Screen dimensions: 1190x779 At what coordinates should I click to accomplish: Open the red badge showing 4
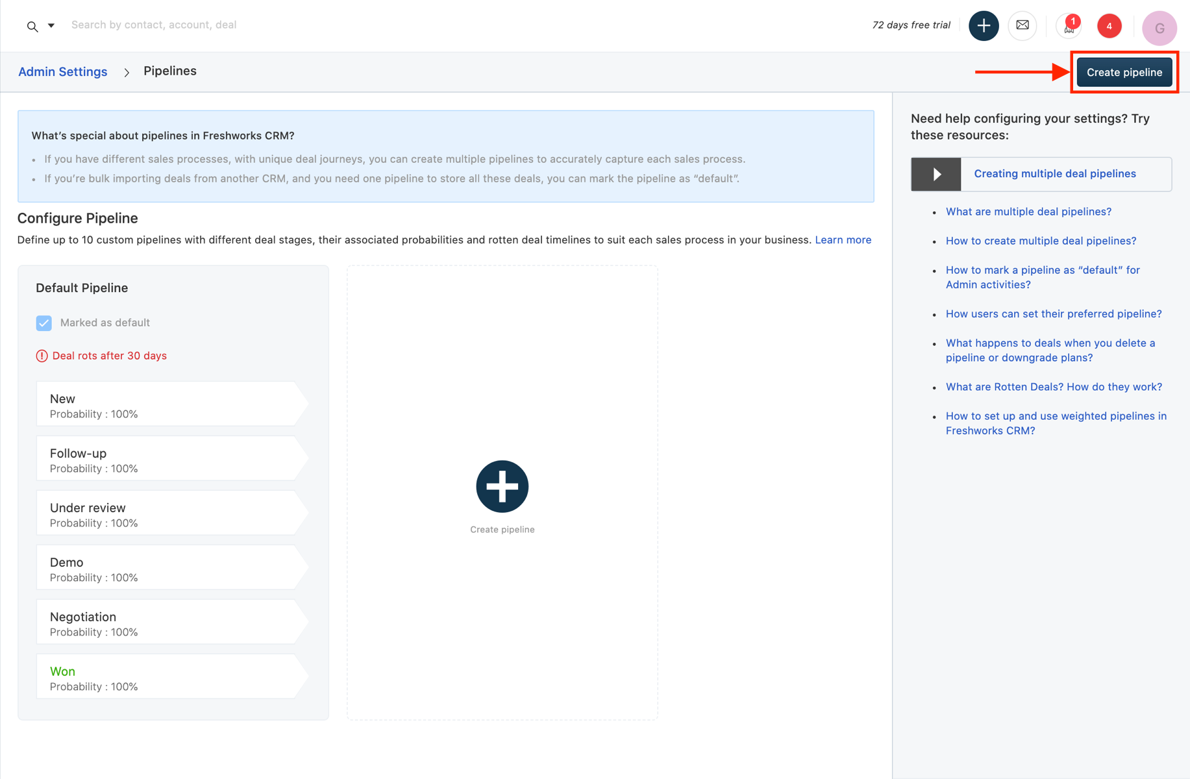(x=1109, y=26)
